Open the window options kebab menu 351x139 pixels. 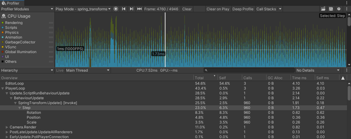click(347, 3)
